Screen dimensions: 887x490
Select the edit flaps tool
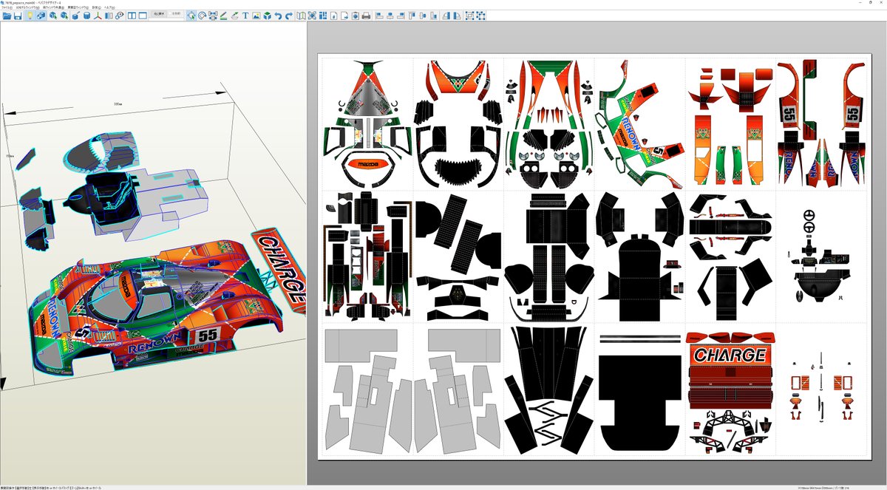coord(234,15)
